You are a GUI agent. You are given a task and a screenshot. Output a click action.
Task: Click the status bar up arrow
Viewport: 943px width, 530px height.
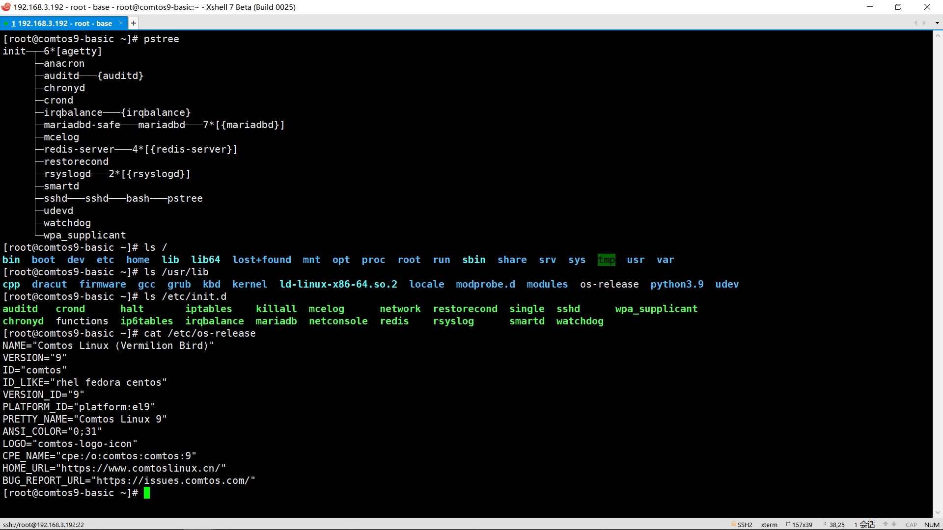885,524
